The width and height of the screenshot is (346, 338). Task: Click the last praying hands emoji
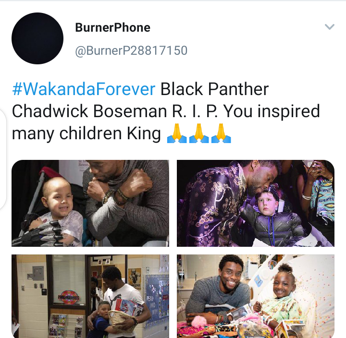click(x=221, y=133)
